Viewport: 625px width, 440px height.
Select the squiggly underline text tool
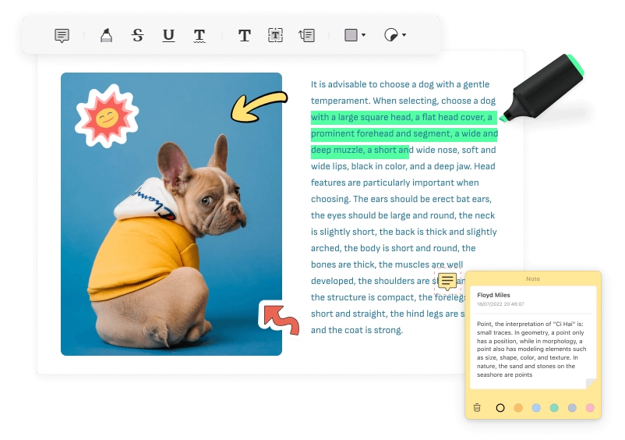click(x=200, y=35)
